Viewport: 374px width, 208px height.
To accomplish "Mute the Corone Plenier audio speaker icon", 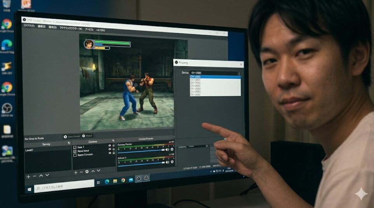I will click(167, 149).
